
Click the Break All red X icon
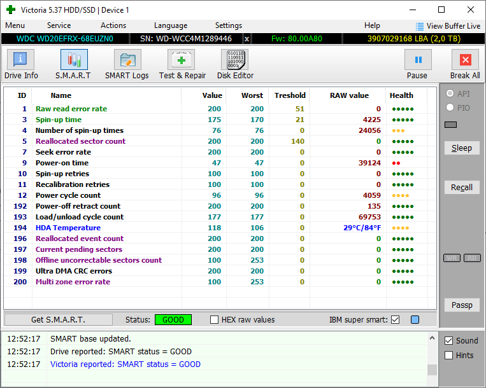[465, 59]
